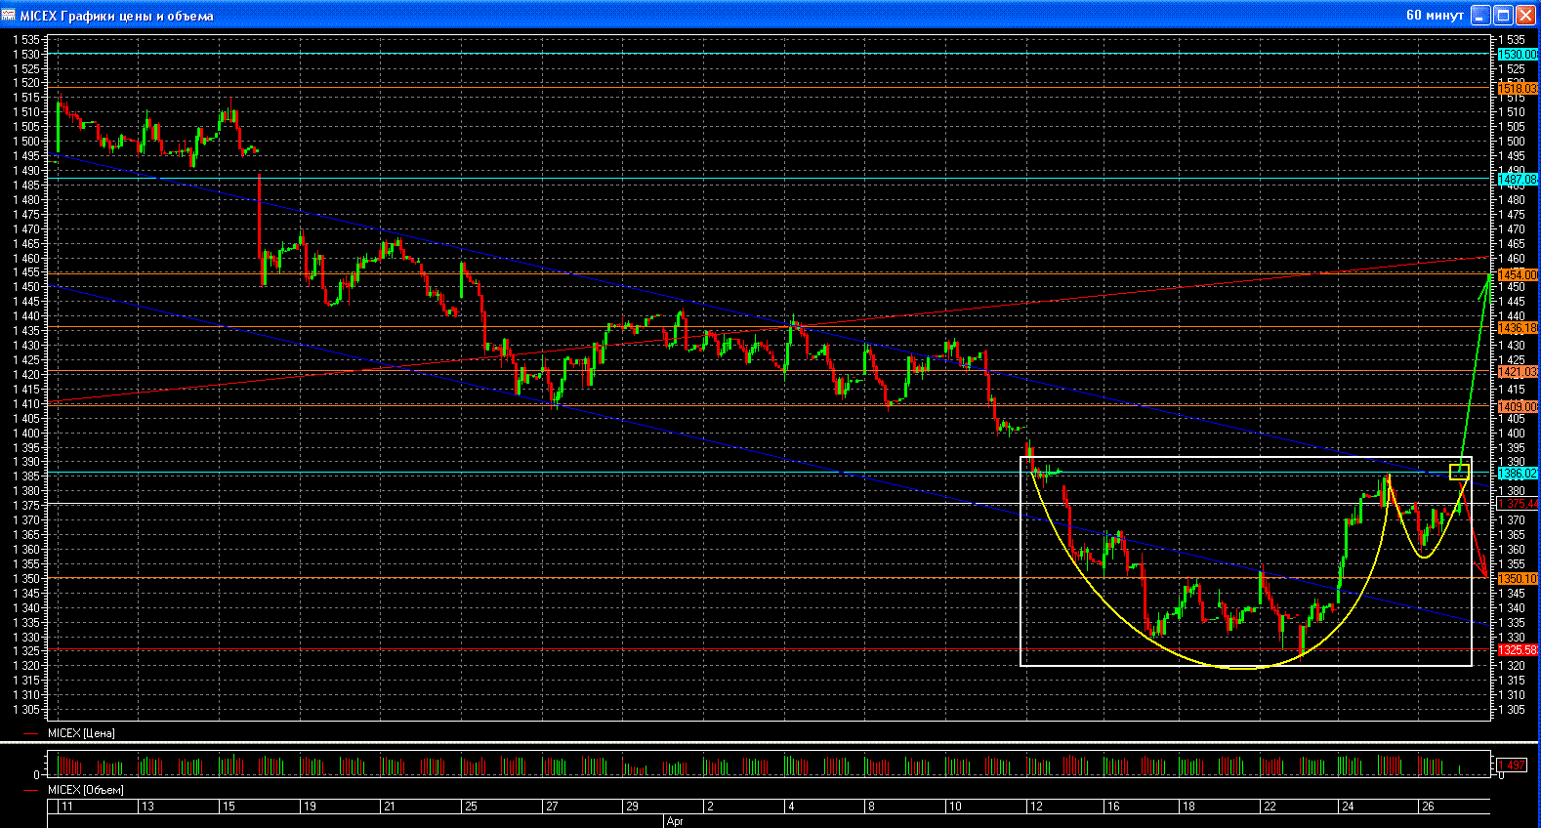Select the orange 1518.03 price level label
Image resolution: width=1541 pixels, height=828 pixels.
click(x=1517, y=89)
